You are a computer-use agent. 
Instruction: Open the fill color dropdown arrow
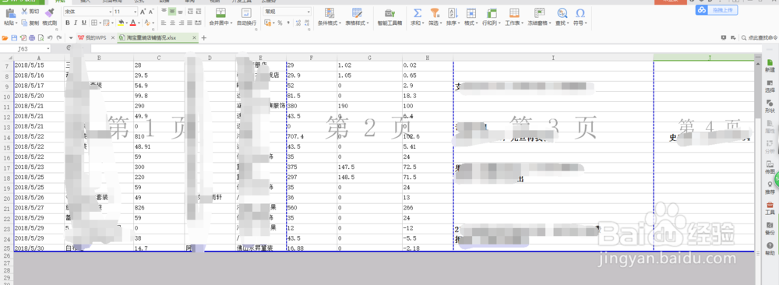coord(127,23)
